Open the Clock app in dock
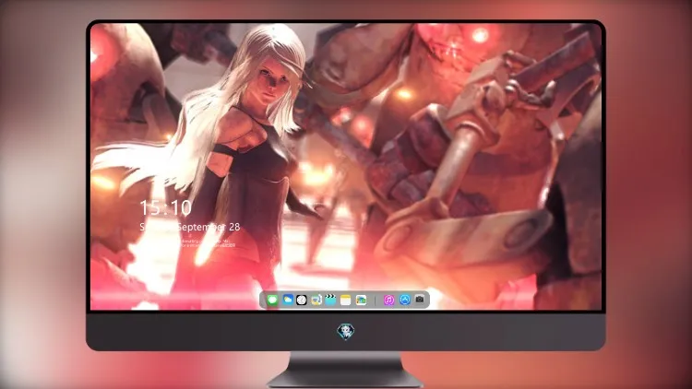This screenshot has height=389, width=692. pyautogui.click(x=302, y=301)
